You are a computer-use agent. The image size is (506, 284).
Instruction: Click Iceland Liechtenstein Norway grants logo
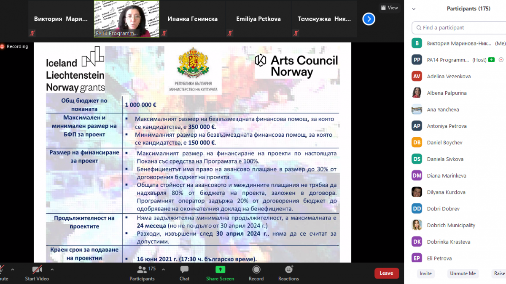[x=75, y=69]
